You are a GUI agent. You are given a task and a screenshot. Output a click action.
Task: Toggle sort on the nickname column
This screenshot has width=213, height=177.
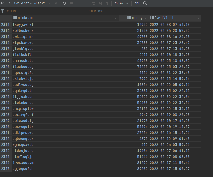tap(116, 18)
